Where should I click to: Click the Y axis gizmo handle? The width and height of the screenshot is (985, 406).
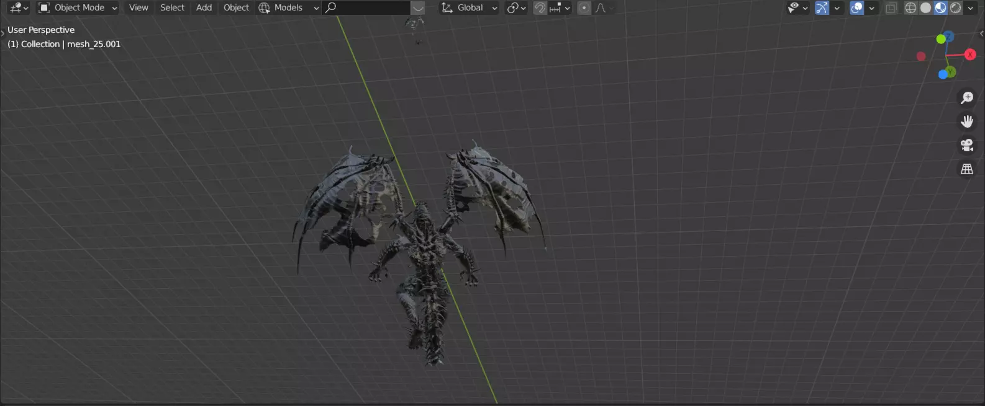point(950,73)
